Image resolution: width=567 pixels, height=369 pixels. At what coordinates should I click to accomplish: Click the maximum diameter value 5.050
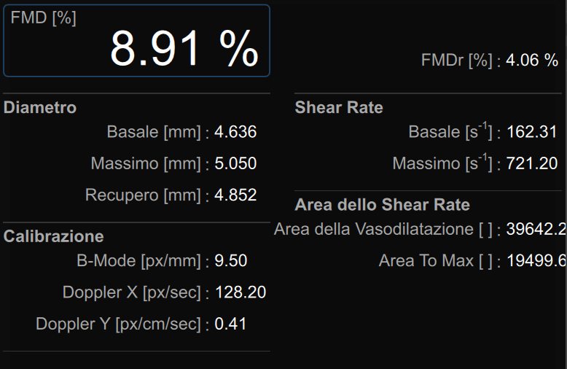[x=235, y=163]
